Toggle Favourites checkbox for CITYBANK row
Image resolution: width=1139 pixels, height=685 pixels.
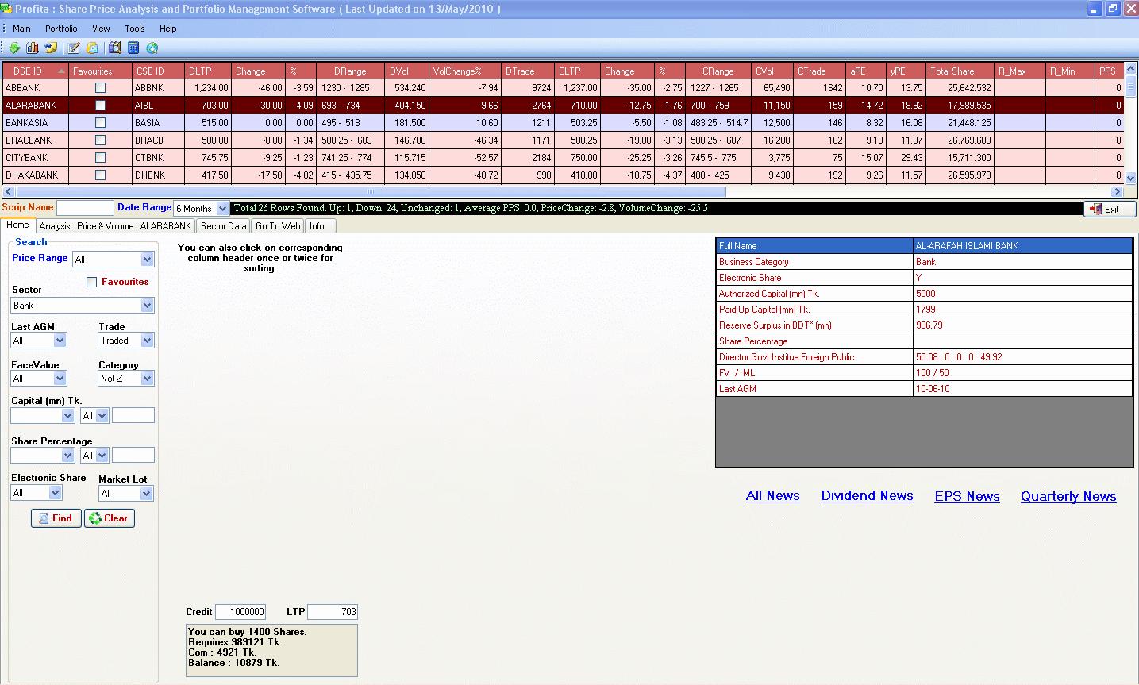[x=100, y=158]
